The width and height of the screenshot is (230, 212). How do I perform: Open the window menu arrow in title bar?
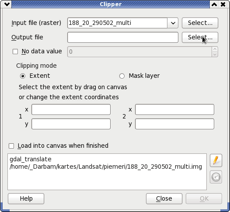coord(7,4)
